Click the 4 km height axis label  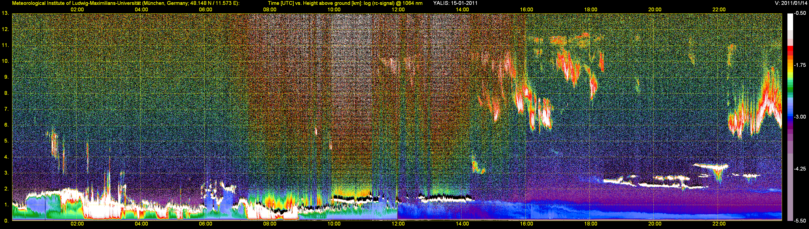pos(6,157)
